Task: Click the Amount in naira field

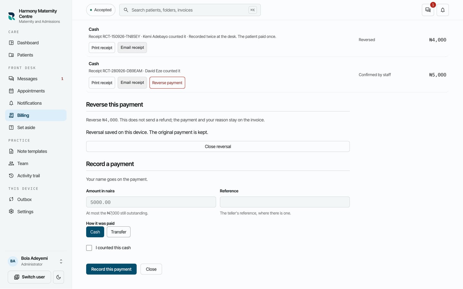Action: click(151, 202)
